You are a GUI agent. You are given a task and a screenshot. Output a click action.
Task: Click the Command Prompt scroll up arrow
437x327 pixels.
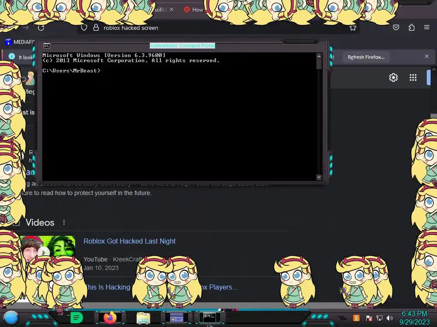coord(319,56)
